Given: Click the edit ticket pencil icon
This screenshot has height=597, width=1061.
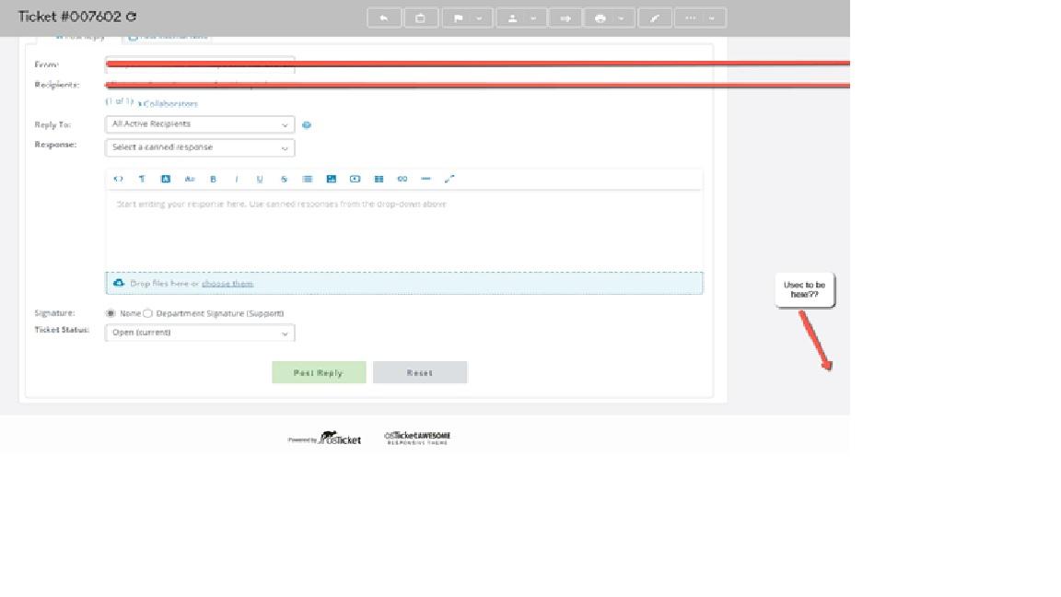Looking at the screenshot, I should pyautogui.click(x=654, y=18).
